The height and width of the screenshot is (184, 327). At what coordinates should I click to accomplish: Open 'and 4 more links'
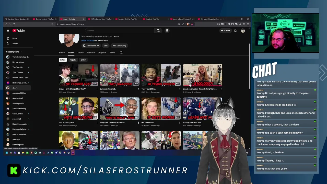point(101,40)
